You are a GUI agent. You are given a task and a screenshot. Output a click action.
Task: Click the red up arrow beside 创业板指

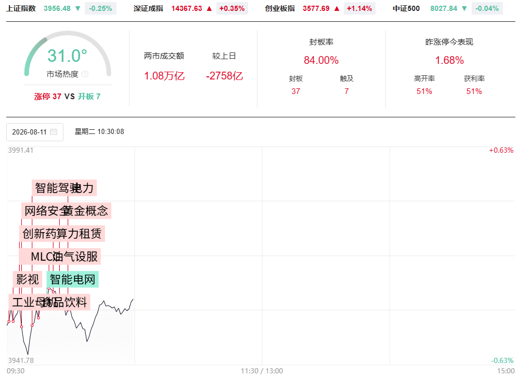click(336, 9)
